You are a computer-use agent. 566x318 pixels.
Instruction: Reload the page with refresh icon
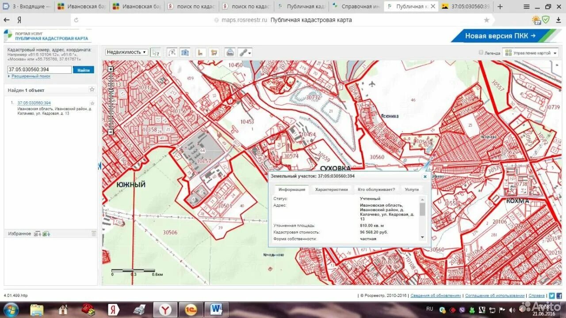click(76, 20)
